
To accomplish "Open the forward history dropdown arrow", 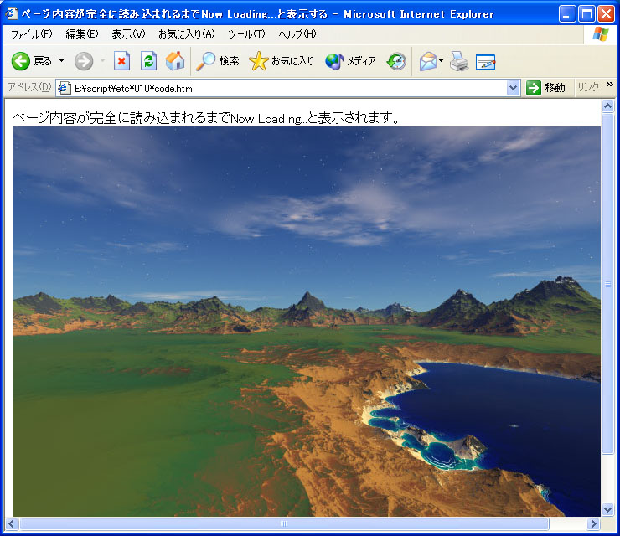I will click(103, 61).
